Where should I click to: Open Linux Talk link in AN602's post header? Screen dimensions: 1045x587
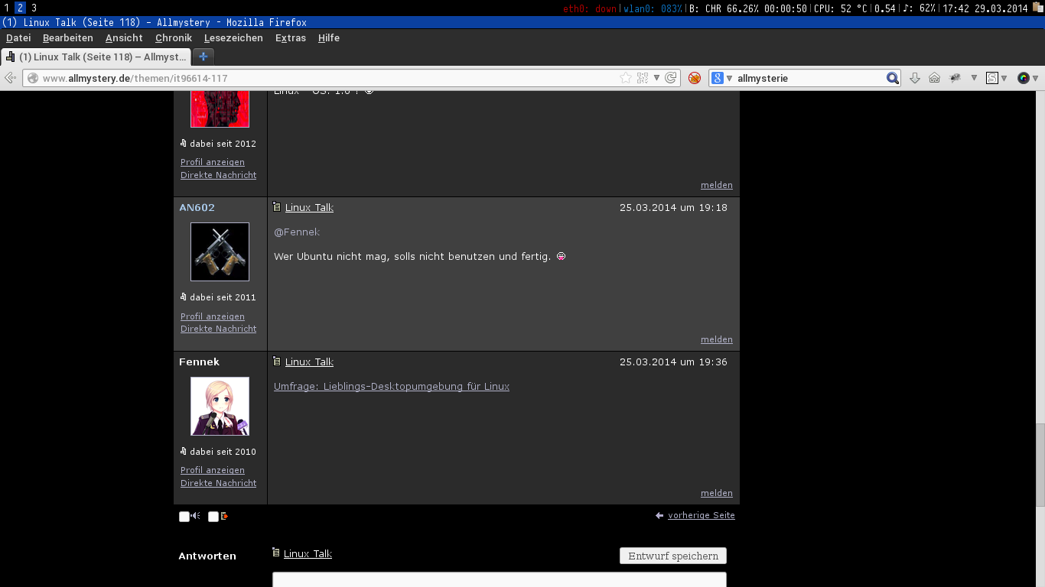[x=309, y=207]
